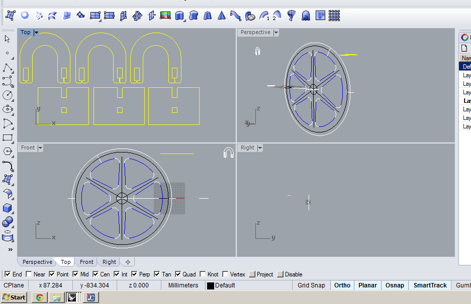Image resolution: width=471 pixels, height=304 pixels.
Task: Select the Vertical plane tool
Action: (123, 16)
